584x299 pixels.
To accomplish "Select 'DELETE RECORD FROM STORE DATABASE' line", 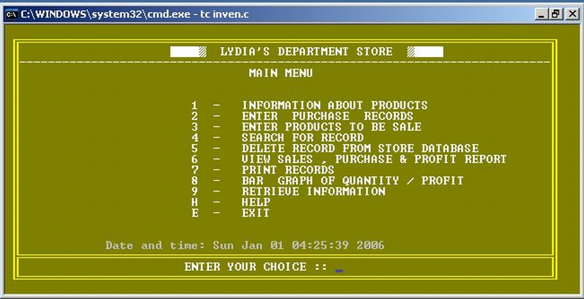I will (x=360, y=148).
